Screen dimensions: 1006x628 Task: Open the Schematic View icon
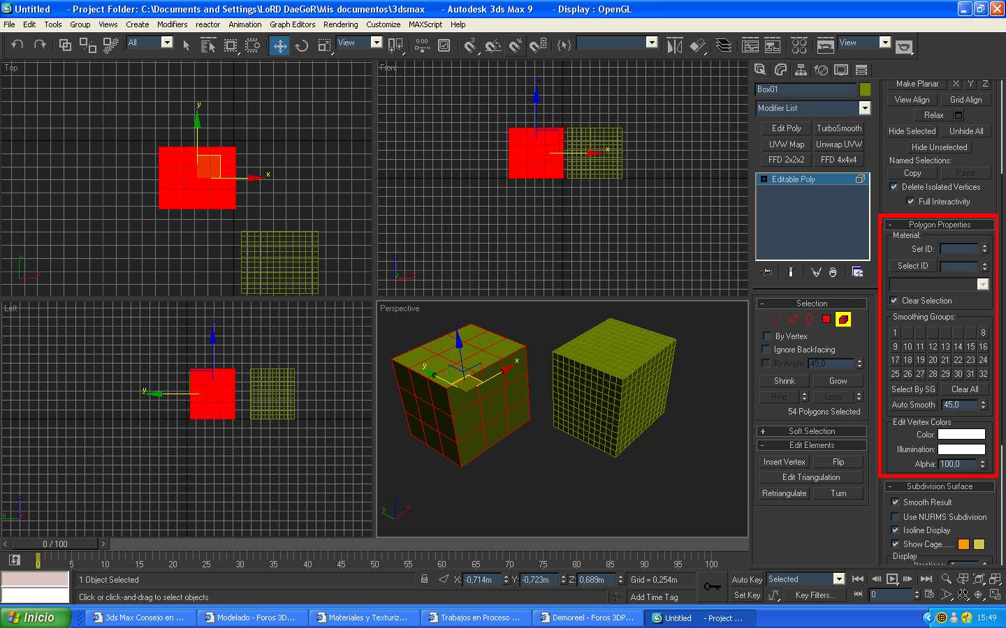(773, 46)
